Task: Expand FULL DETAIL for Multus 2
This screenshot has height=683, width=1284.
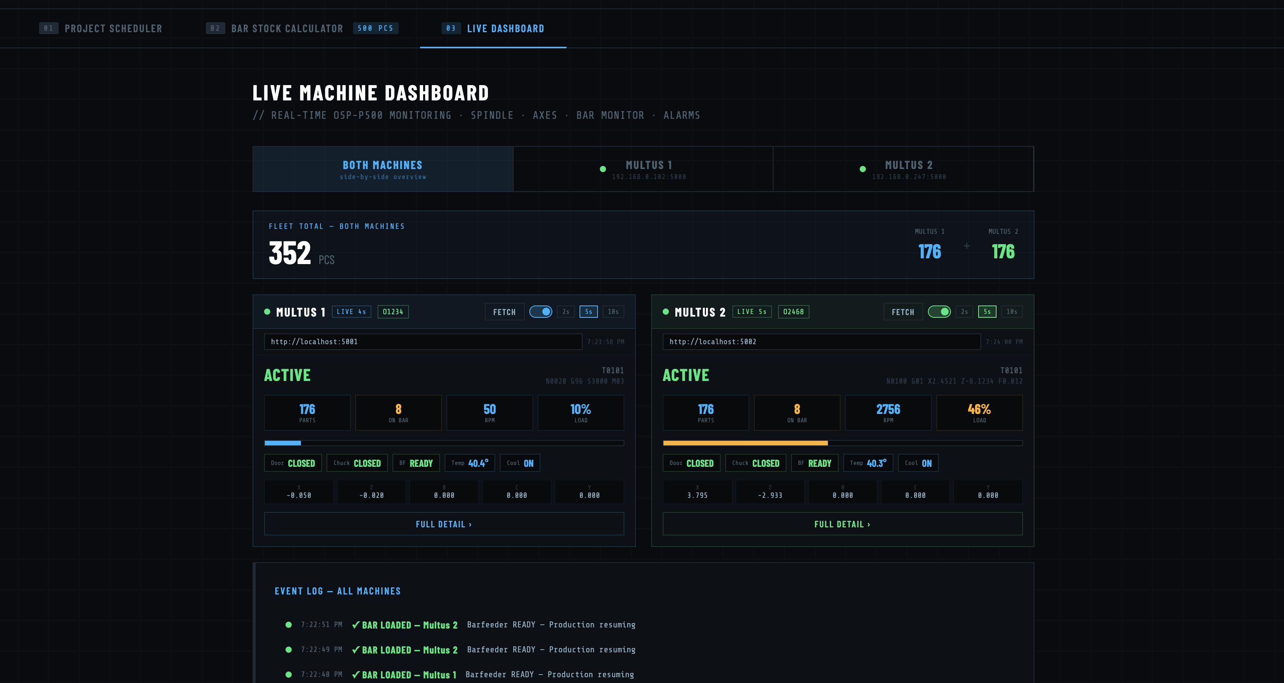Action: click(842, 524)
